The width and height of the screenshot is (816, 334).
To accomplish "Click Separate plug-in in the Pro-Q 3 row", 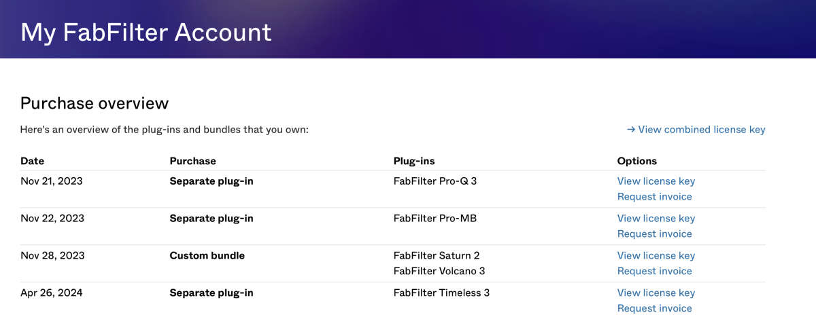I will [211, 181].
